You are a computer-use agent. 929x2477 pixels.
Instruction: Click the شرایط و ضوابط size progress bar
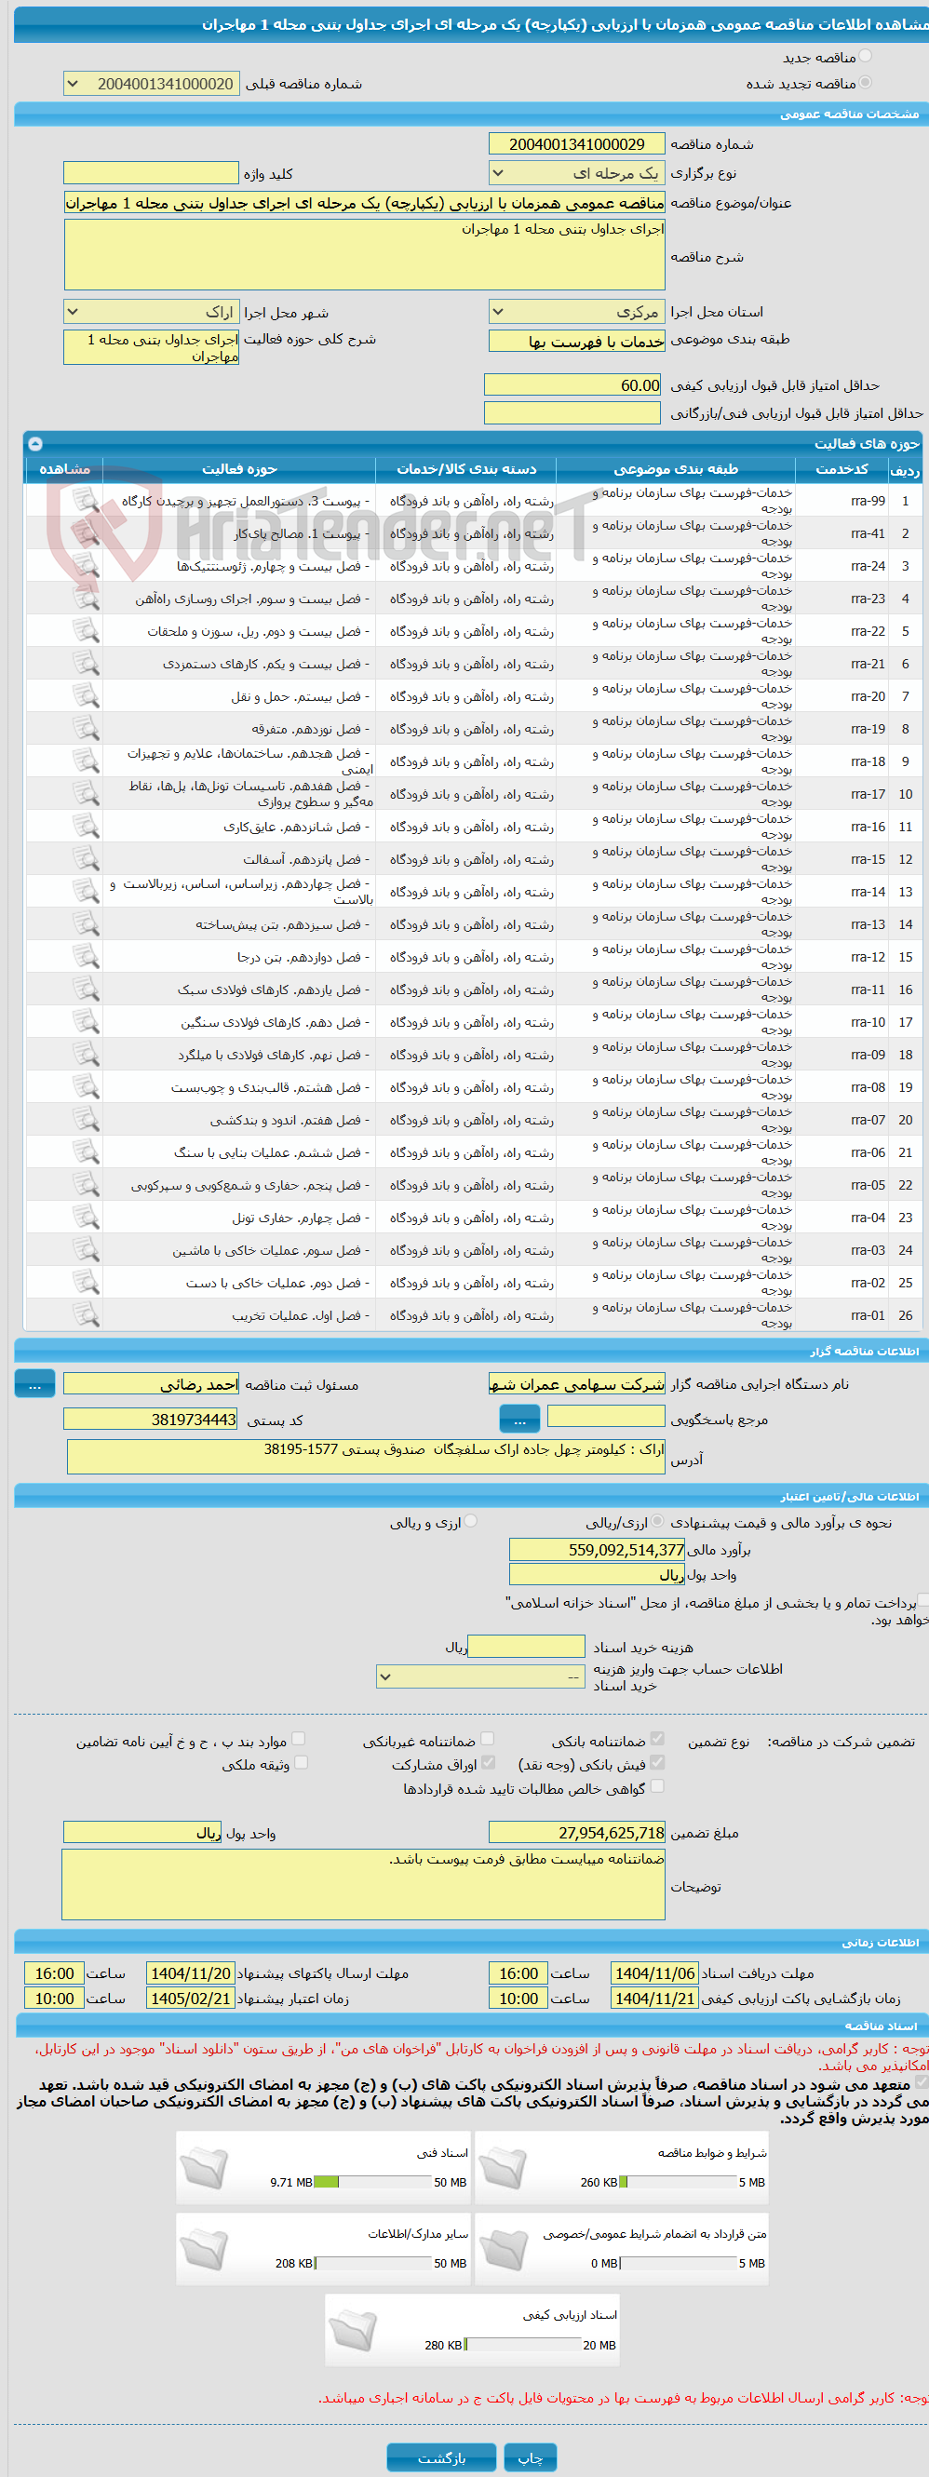pos(678,2182)
